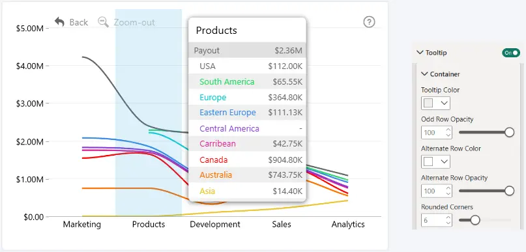
Task: Collapse the Container section chevron
Action: pos(424,74)
